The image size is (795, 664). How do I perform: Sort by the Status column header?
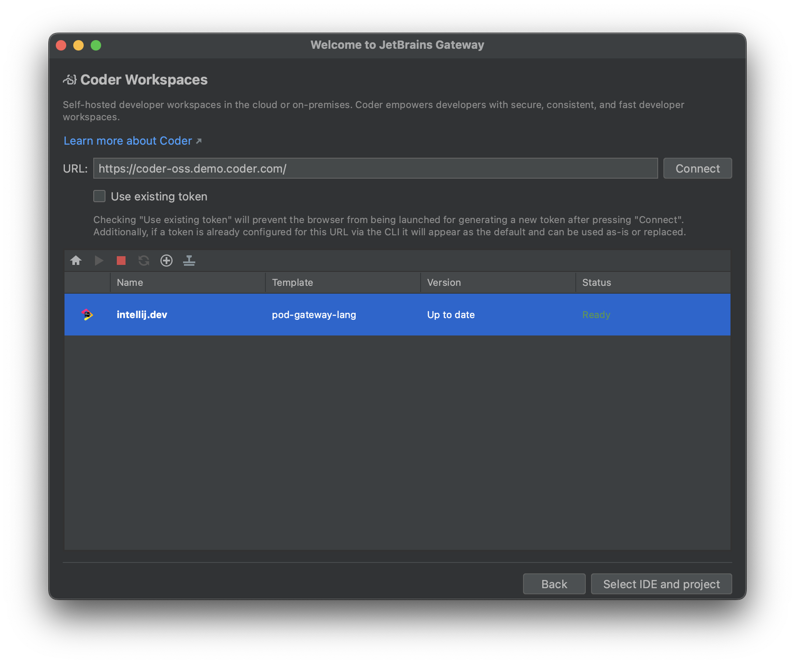click(x=653, y=282)
